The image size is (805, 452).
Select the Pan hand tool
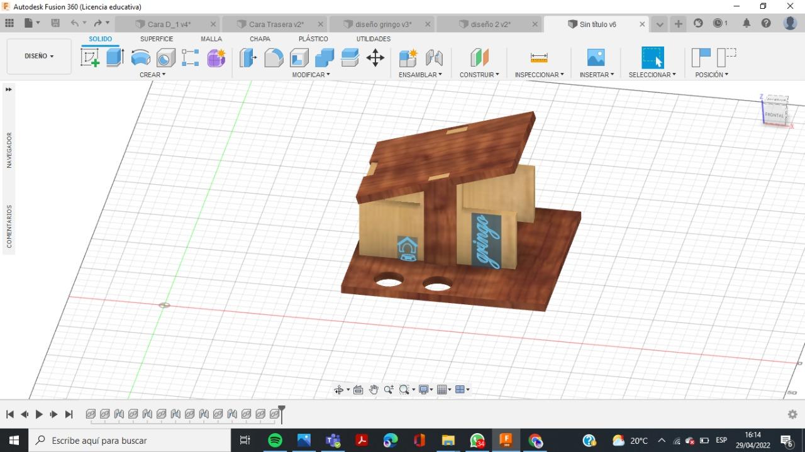[x=374, y=390]
